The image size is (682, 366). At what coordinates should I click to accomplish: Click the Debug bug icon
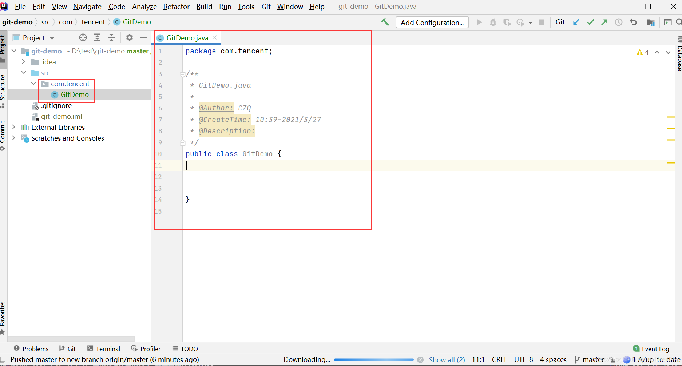(493, 22)
